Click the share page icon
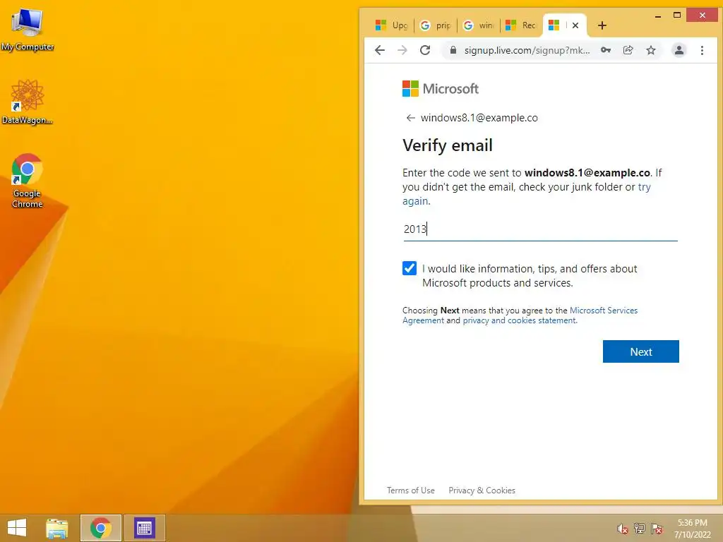Screen dimensions: 723x542 [628, 50]
